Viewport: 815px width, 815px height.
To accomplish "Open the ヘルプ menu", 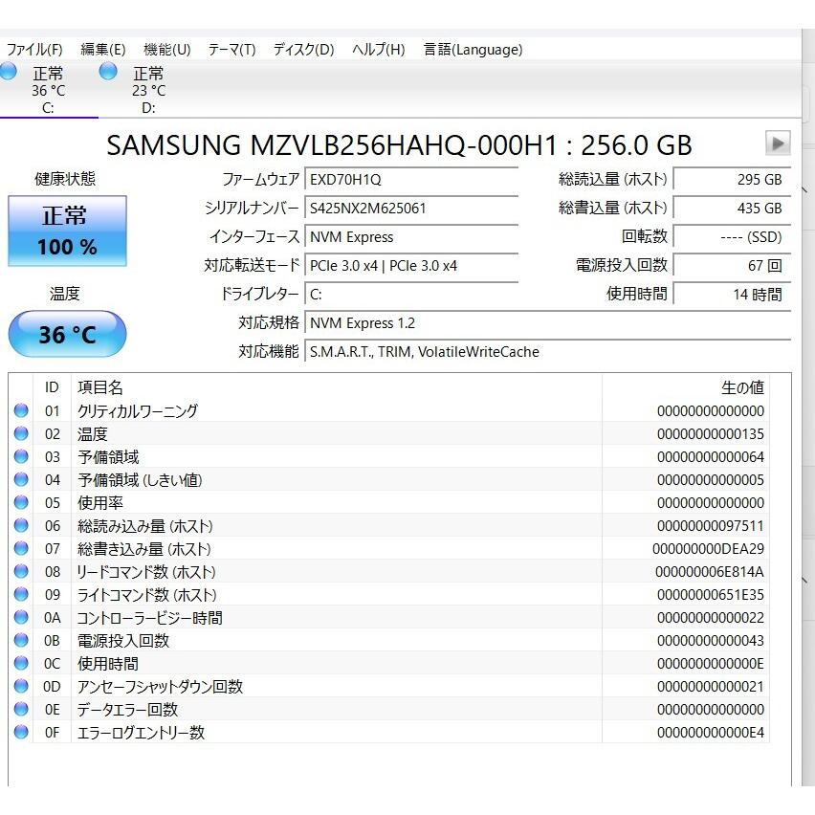I will click(x=377, y=49).
